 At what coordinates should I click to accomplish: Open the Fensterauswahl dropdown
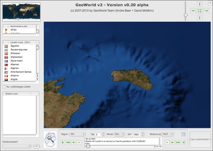coord(17,146)
